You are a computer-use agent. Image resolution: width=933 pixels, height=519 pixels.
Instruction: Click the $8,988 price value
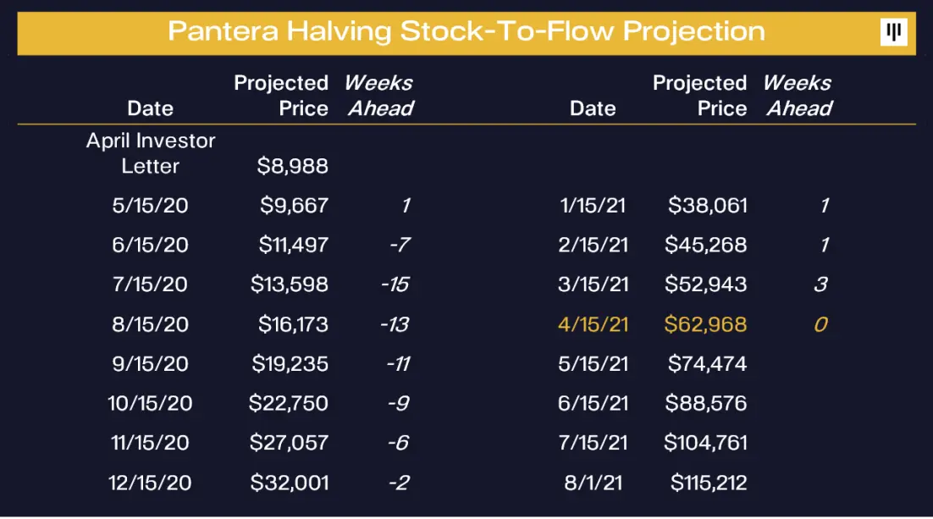[x=292, y=166]
